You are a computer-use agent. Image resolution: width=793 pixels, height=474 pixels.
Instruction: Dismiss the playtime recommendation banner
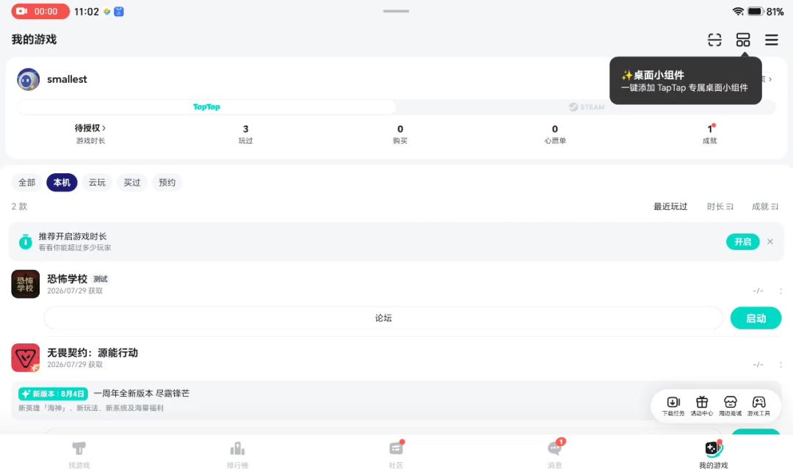[x=770, y=242]
